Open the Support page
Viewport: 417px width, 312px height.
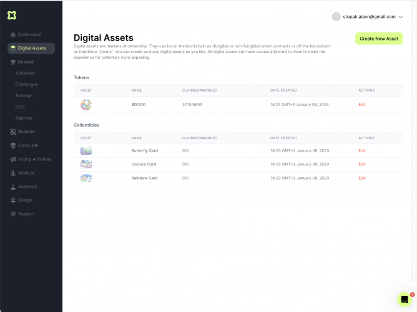click(26, 214)
